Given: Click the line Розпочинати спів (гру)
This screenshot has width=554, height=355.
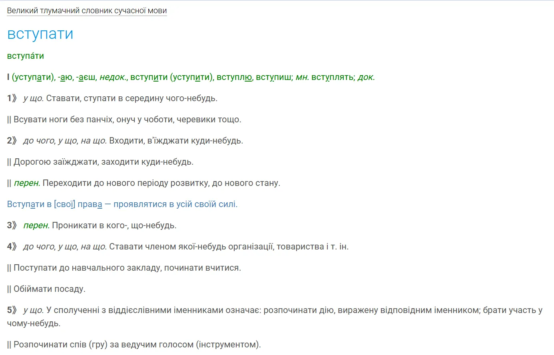Looking at the screenshot, I should click(x=134, y=345).
